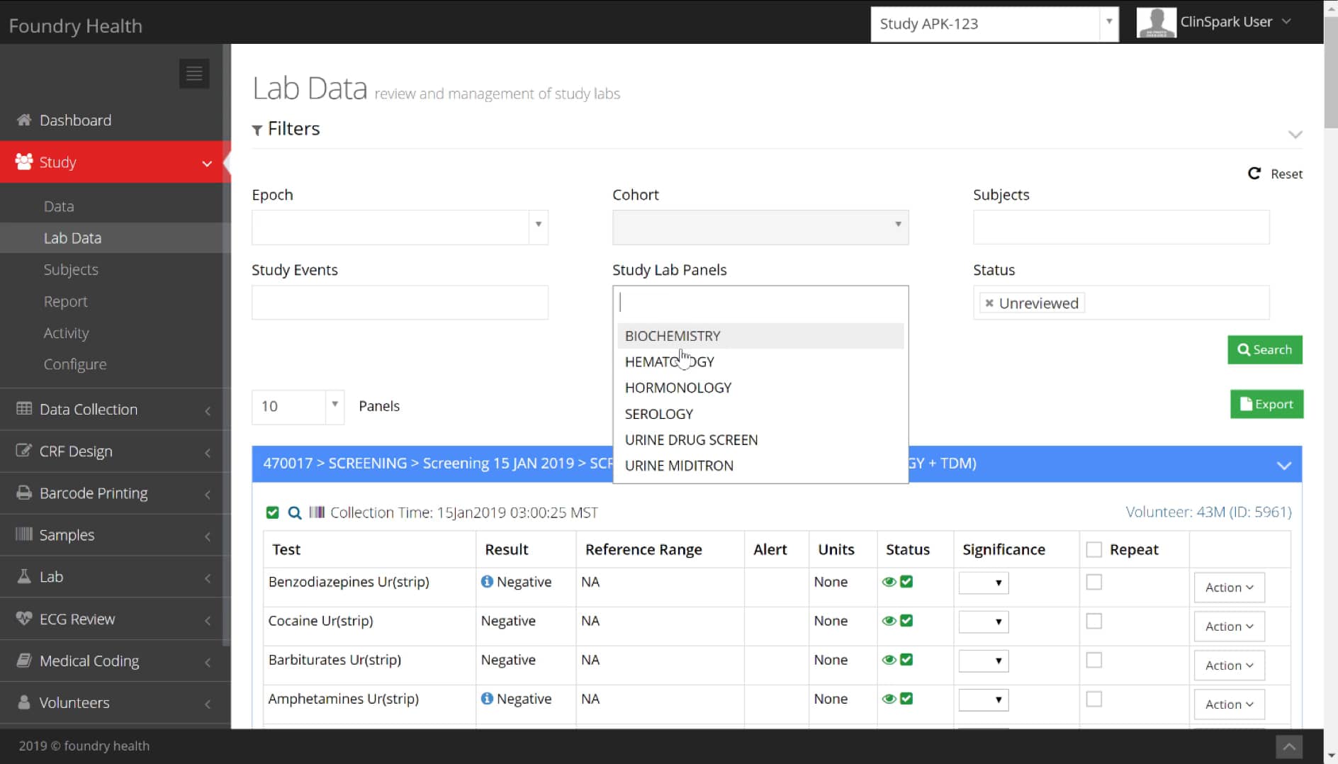
Task: Open Significance dropdown for Amphetamines Ur(strip)
Action: [x=984, y=700]
